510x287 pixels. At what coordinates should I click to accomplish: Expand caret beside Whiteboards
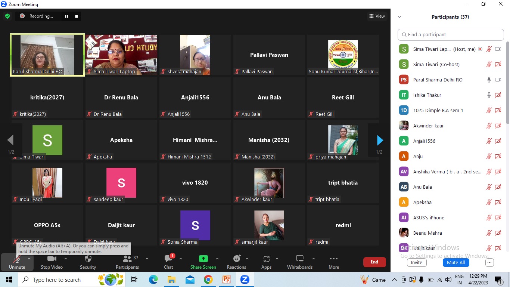click(x=314, y=259)
